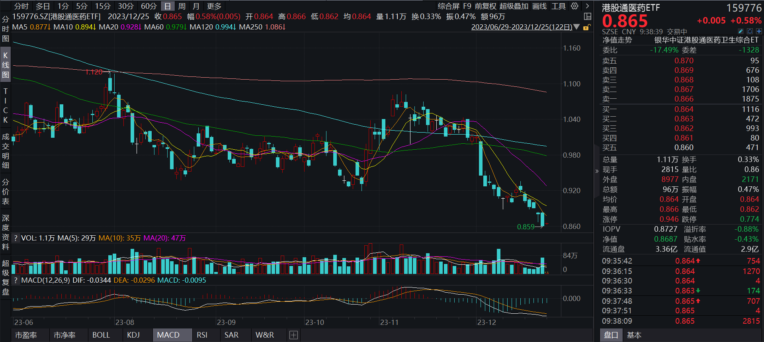764x342 pixels.
Task: Open the 深度资料 side tab
Action: tap(6, 233)
